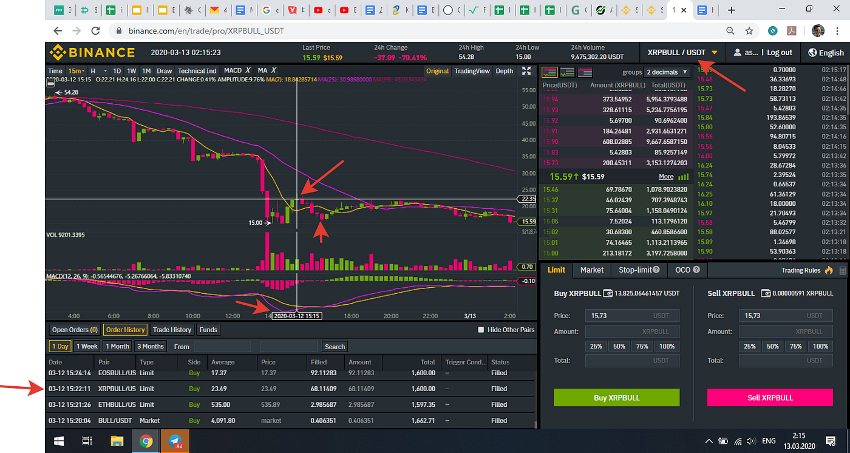Open Draw chart tools
The width and height of the screenshot is (850, 453).
(x=165, y=71)
